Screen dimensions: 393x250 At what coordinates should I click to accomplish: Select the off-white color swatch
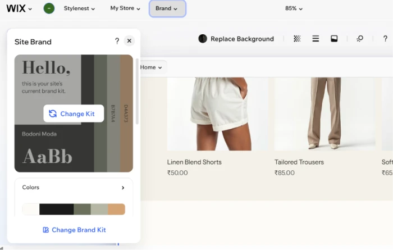31,209
